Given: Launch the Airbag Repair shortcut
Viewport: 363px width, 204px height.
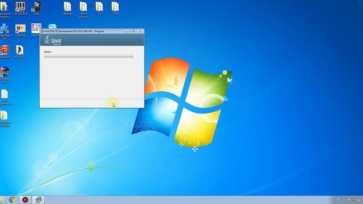Looking at the screenshot, I should 5,32.
